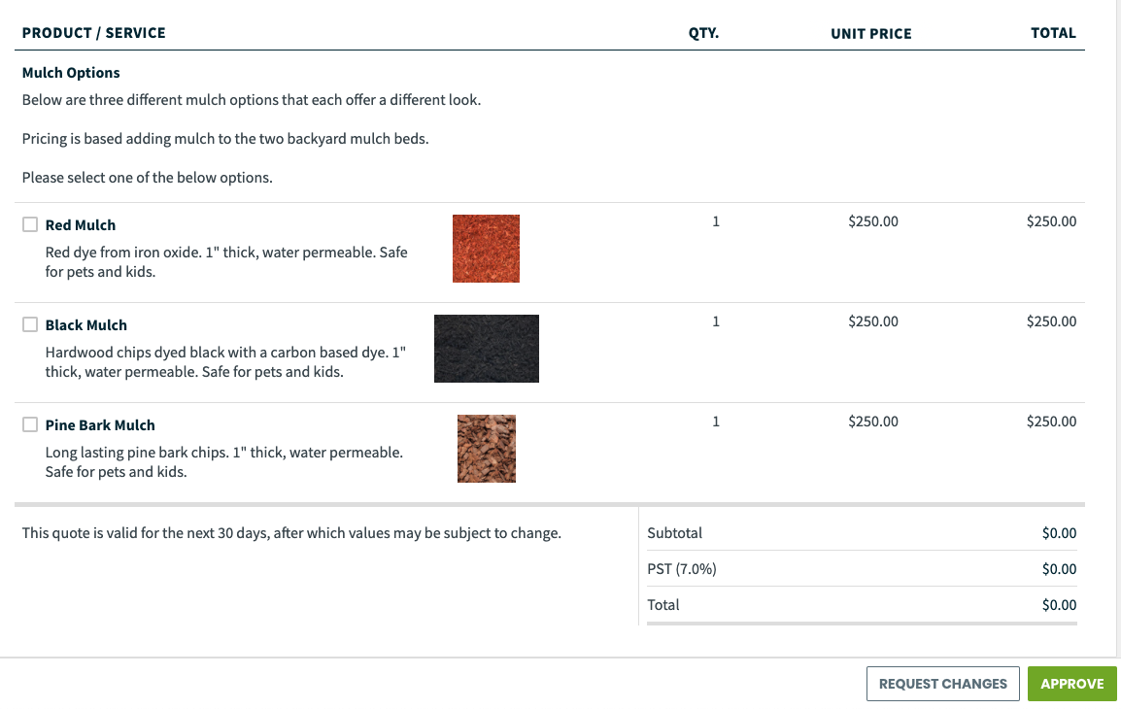
Task: Select the Black Mulch item name
Action: 85,324
